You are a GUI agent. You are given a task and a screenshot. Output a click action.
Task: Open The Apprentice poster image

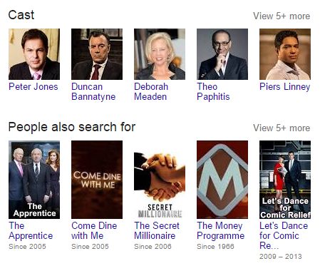(x=34, y=180)
